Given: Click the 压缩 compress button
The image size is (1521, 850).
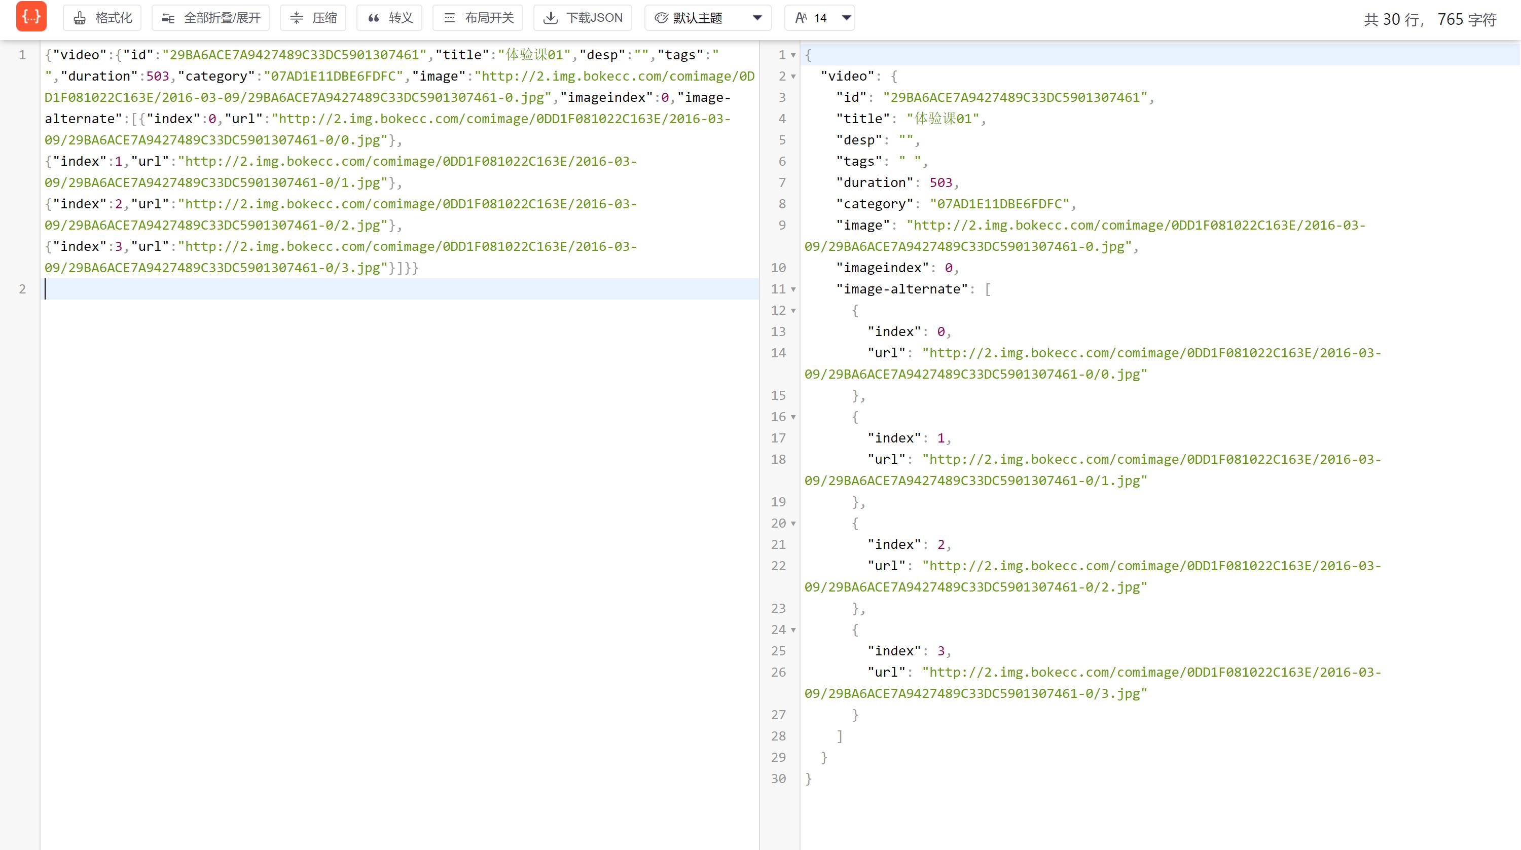Looking at the screenshot, I should pyautogui.click(x=313, y=18).
